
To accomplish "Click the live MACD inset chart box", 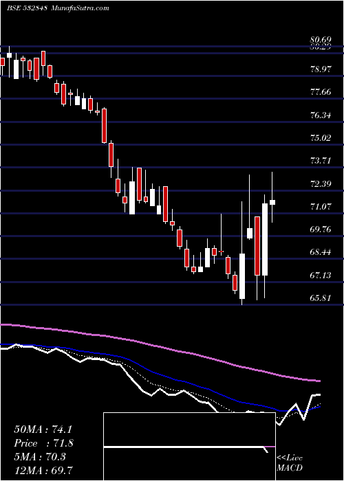I will pyautogui.click(x=189, y=447).
